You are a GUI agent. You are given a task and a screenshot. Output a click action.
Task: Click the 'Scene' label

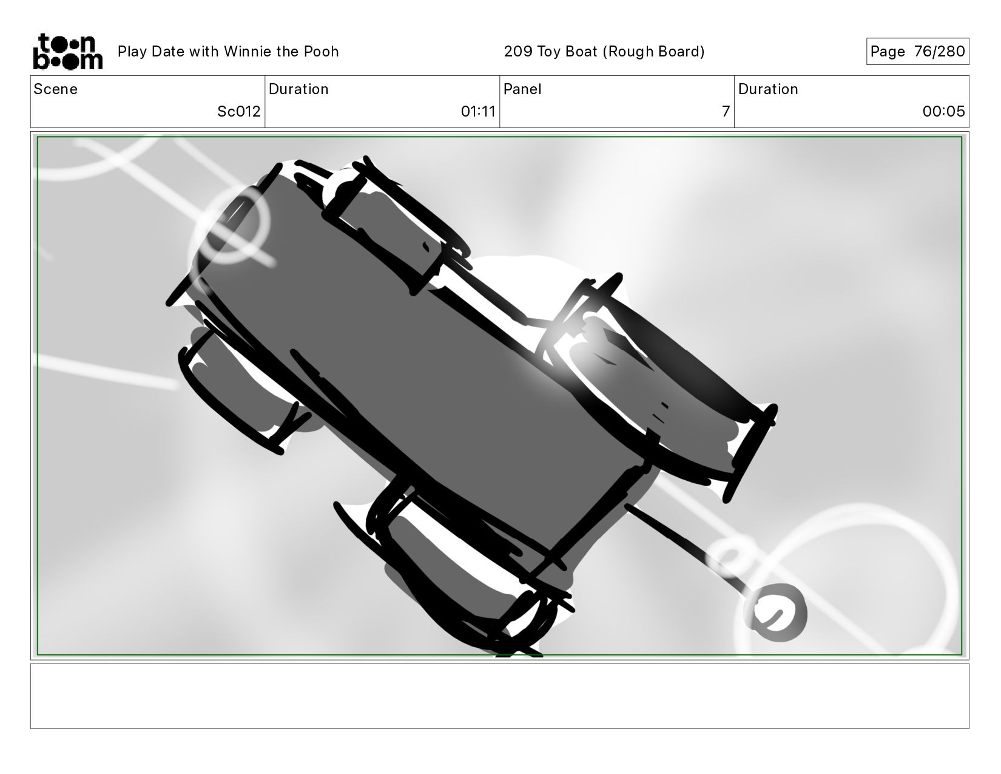[56, 89]
